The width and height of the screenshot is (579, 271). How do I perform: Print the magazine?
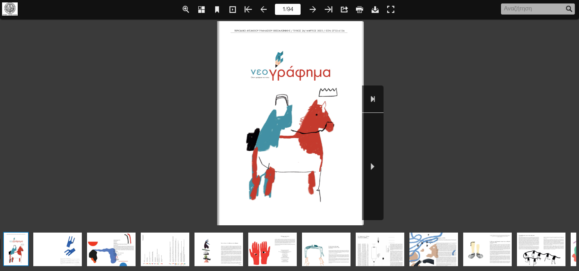click(360, 9)
